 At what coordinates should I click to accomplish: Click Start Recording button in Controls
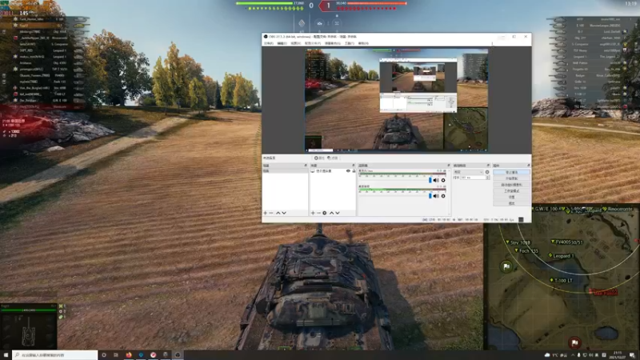pos(511,178)
